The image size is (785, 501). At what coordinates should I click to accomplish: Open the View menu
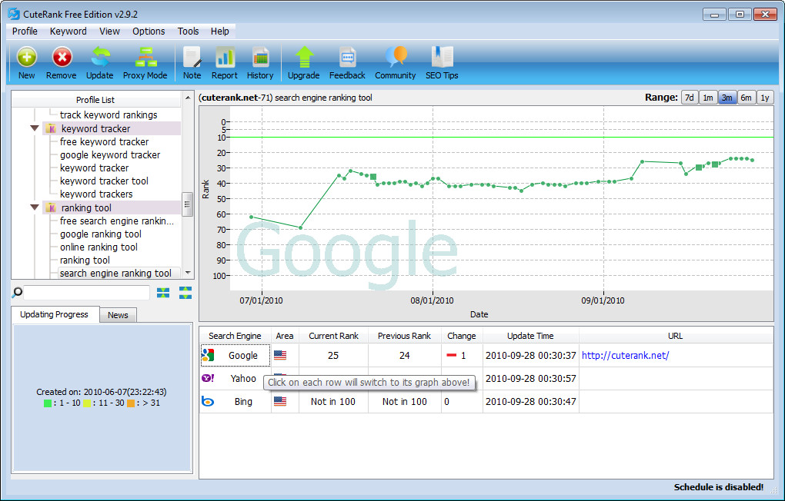pos(109,31)
